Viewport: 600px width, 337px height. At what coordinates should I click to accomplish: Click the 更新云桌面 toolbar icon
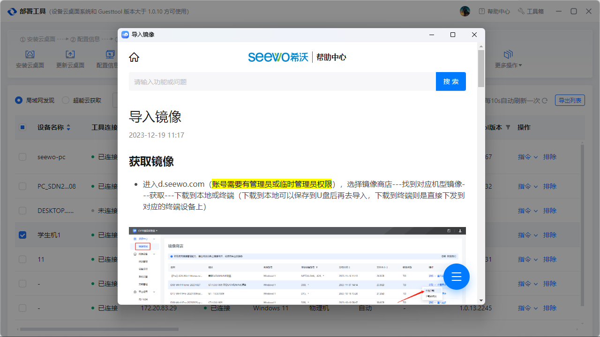pos(70,54)
